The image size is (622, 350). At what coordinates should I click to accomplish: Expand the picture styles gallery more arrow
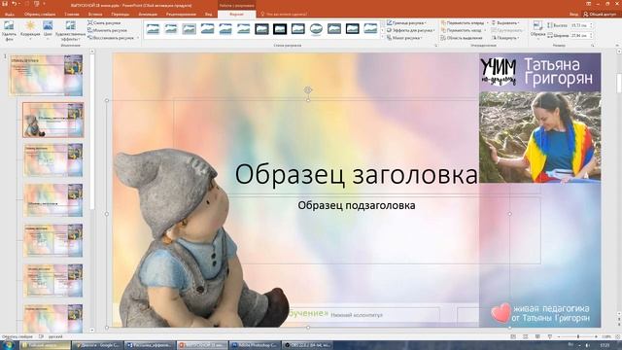pos(382,37)
